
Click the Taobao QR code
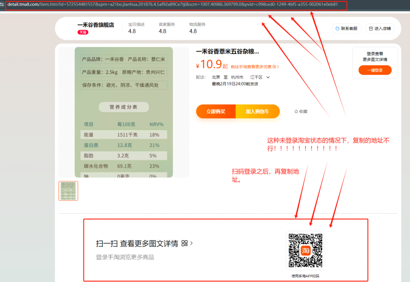[x=305, y=250]
